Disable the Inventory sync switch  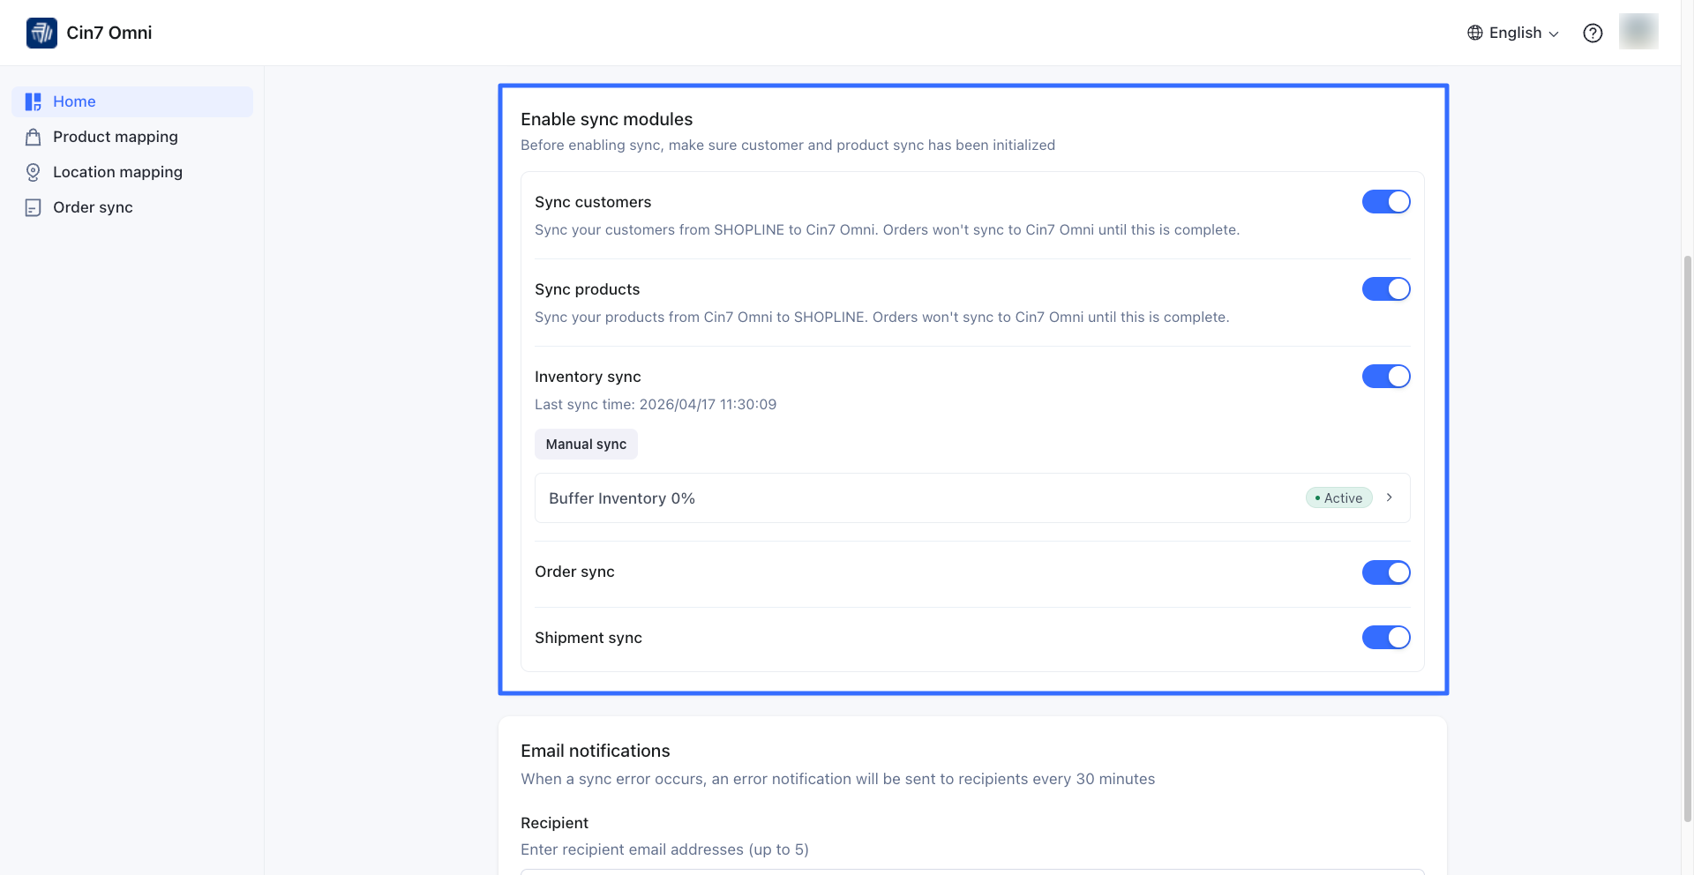point(1386,377)
